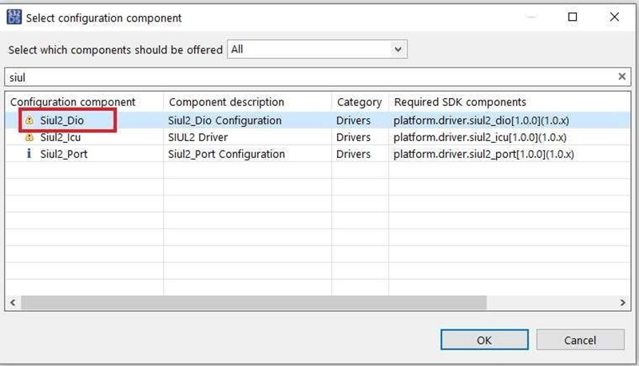Maximize the Select configuration component dialog
Viewport: 639px width, 366px height.
coord(572,17)
